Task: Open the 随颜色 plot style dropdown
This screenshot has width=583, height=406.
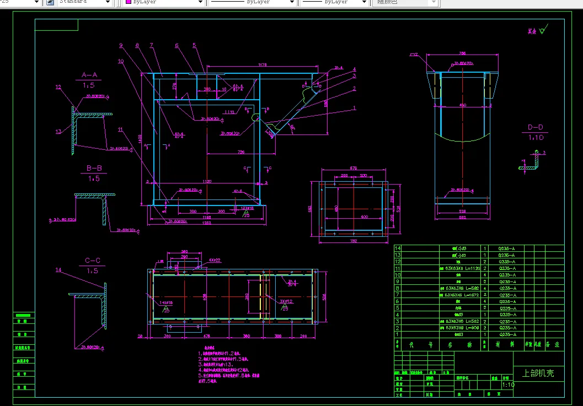Action: pos(434,2)
